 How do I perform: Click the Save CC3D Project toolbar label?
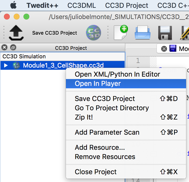[x=55, y=33]
